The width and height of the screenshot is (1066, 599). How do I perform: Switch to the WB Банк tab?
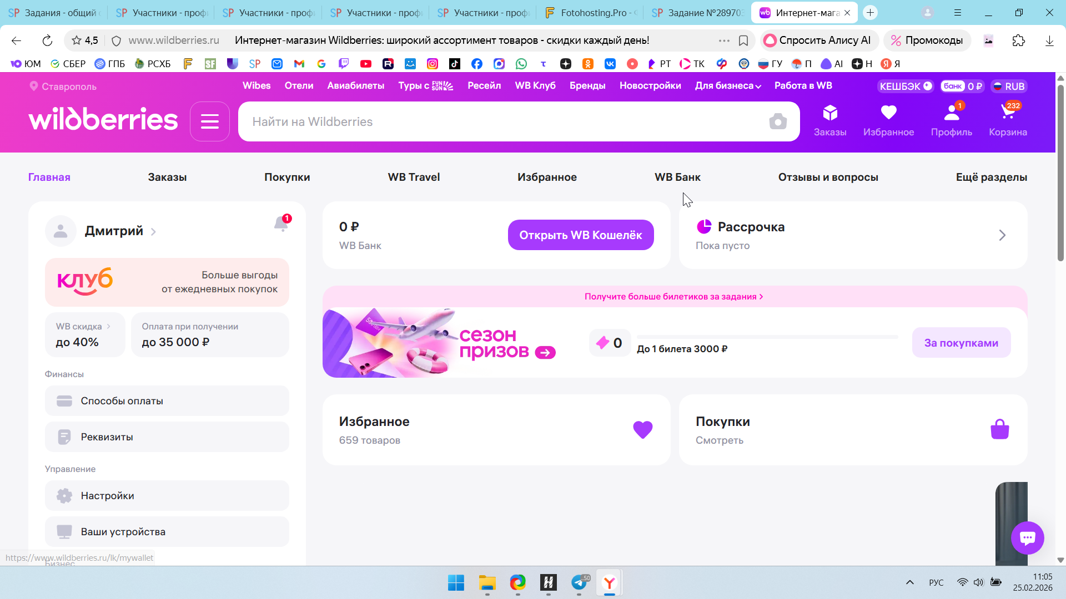(677, 177)
